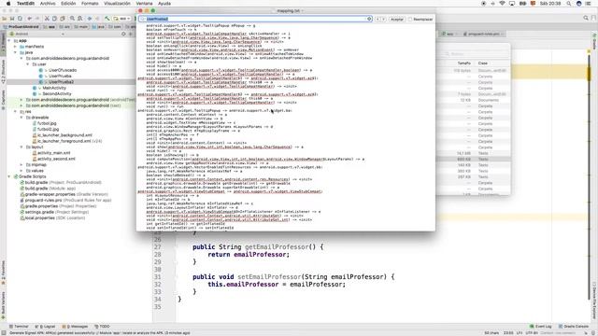Open the Notification Center icon
Viewport: 598px width, 336px height.
[589, 4]
